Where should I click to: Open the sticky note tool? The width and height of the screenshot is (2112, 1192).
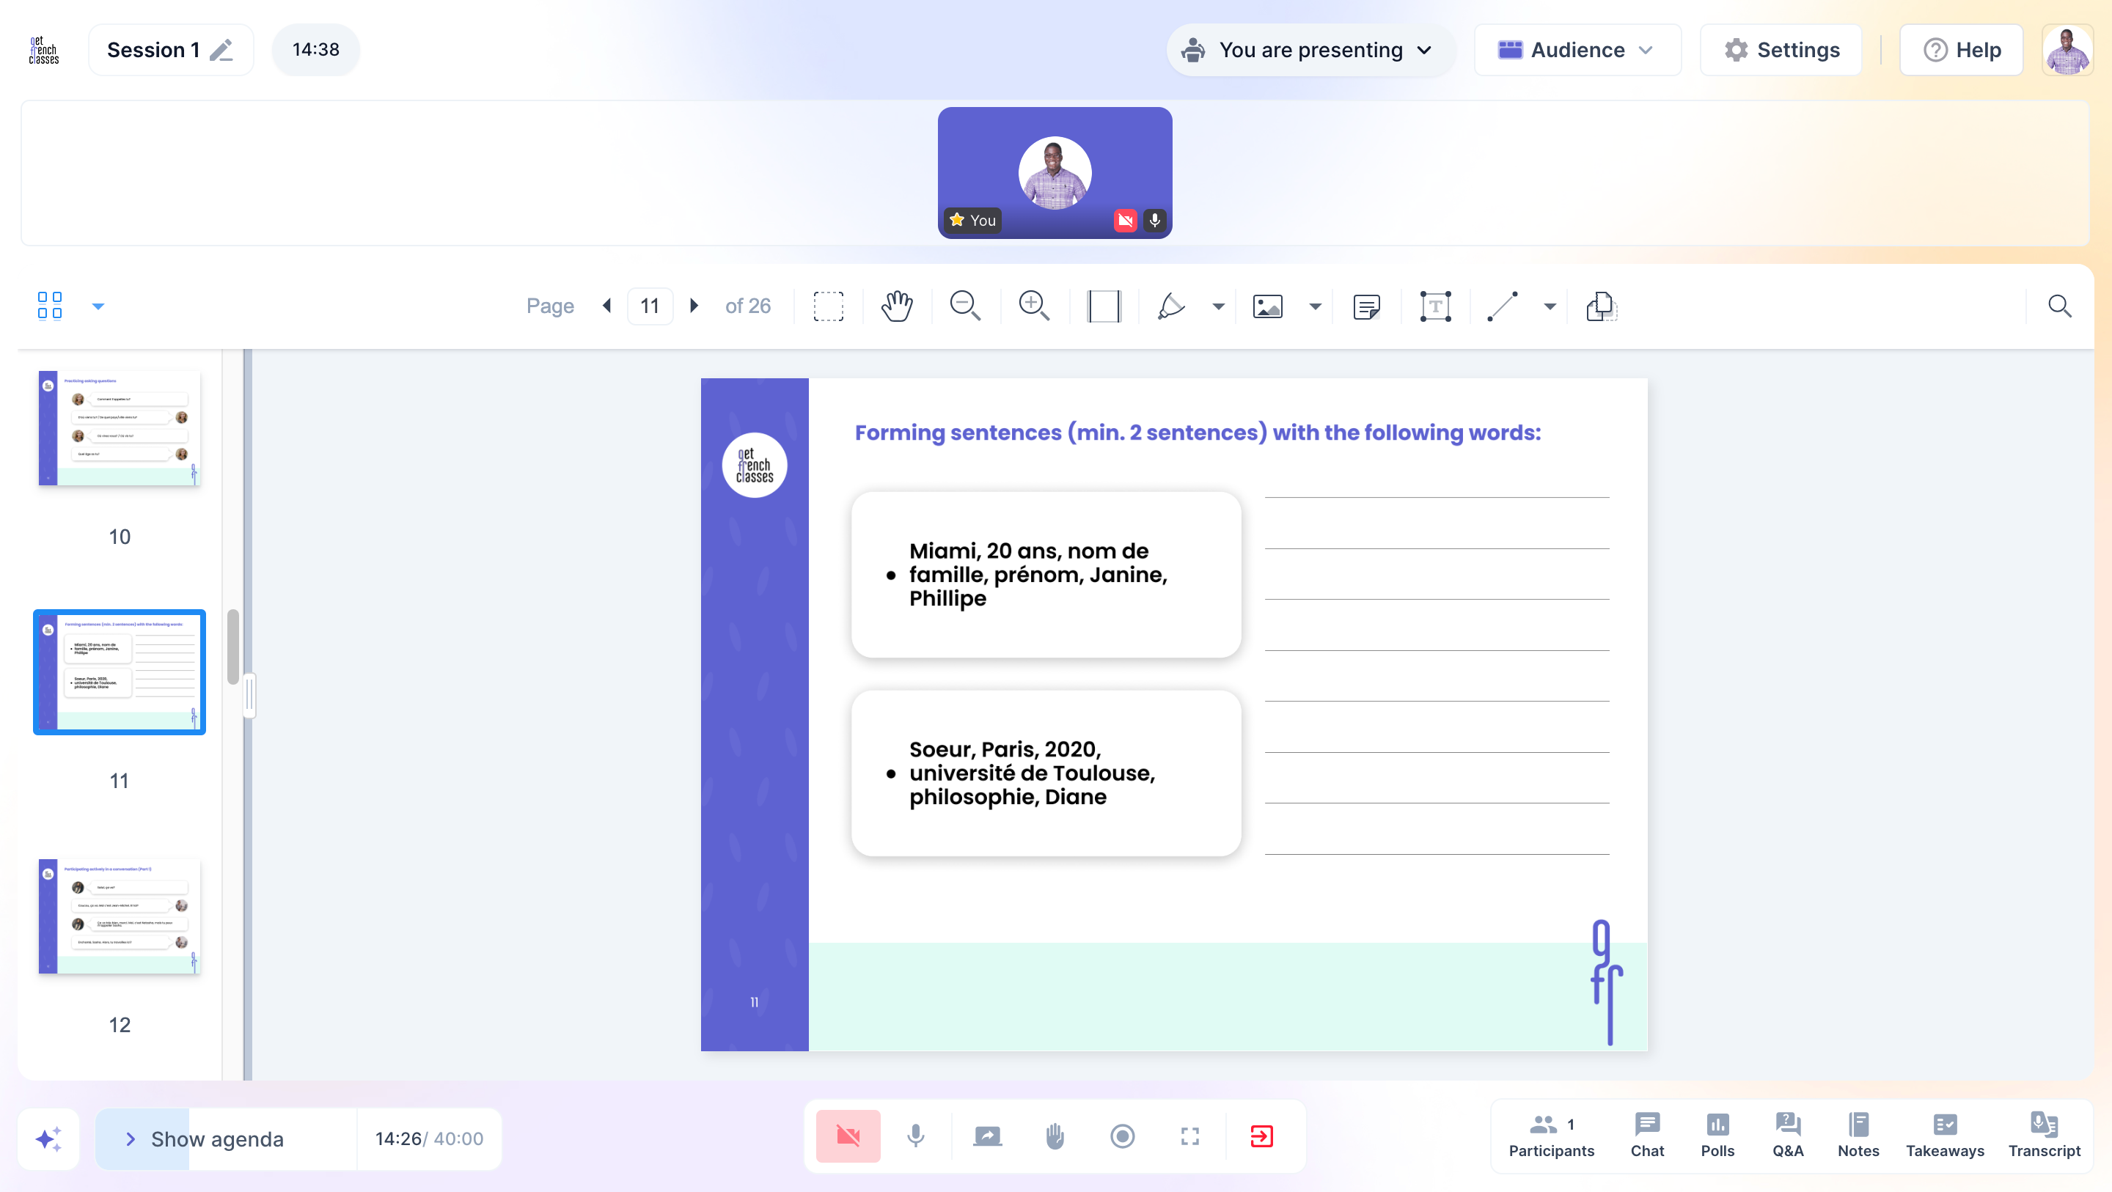1366,306
